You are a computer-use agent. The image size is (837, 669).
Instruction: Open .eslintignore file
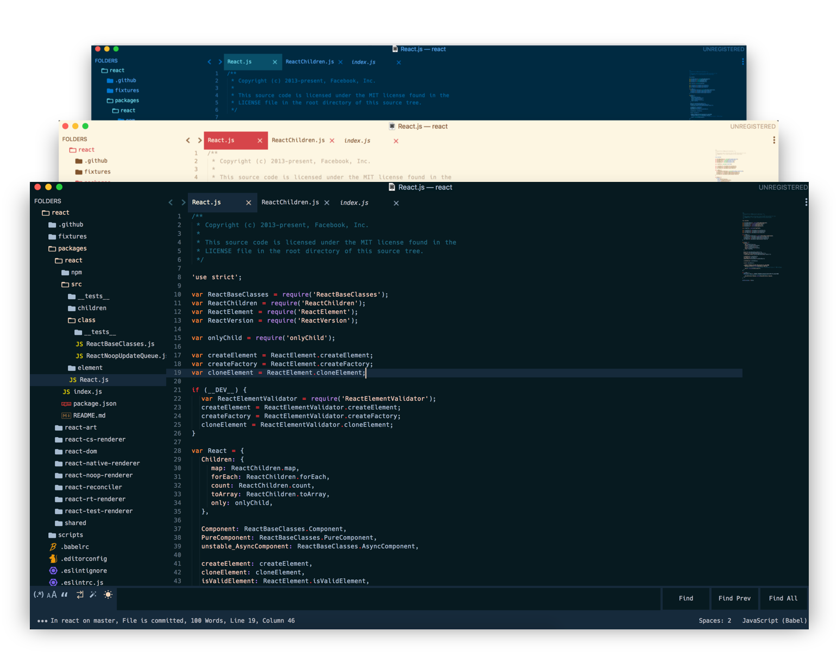tap(78, 571)
